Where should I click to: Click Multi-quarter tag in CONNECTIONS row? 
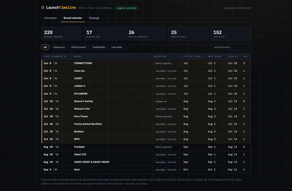[164, 63]
